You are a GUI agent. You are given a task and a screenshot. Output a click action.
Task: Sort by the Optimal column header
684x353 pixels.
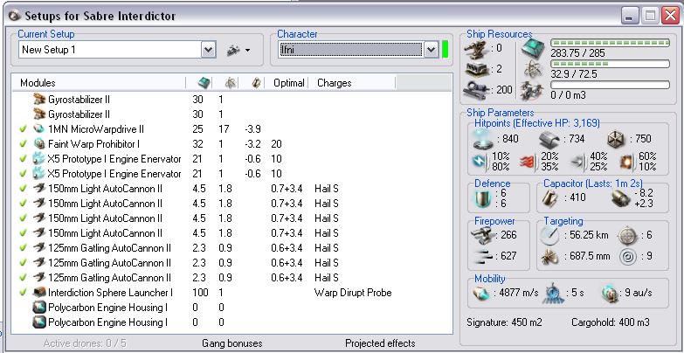(x=288, y=83)
